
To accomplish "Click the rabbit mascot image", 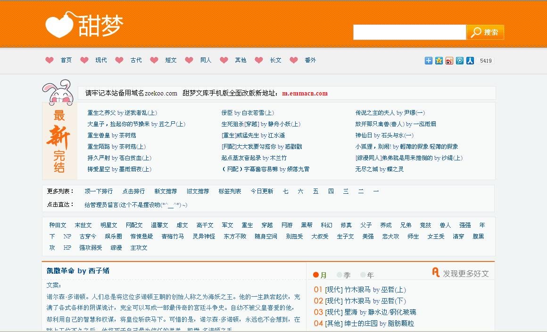I will coord(62,95).
